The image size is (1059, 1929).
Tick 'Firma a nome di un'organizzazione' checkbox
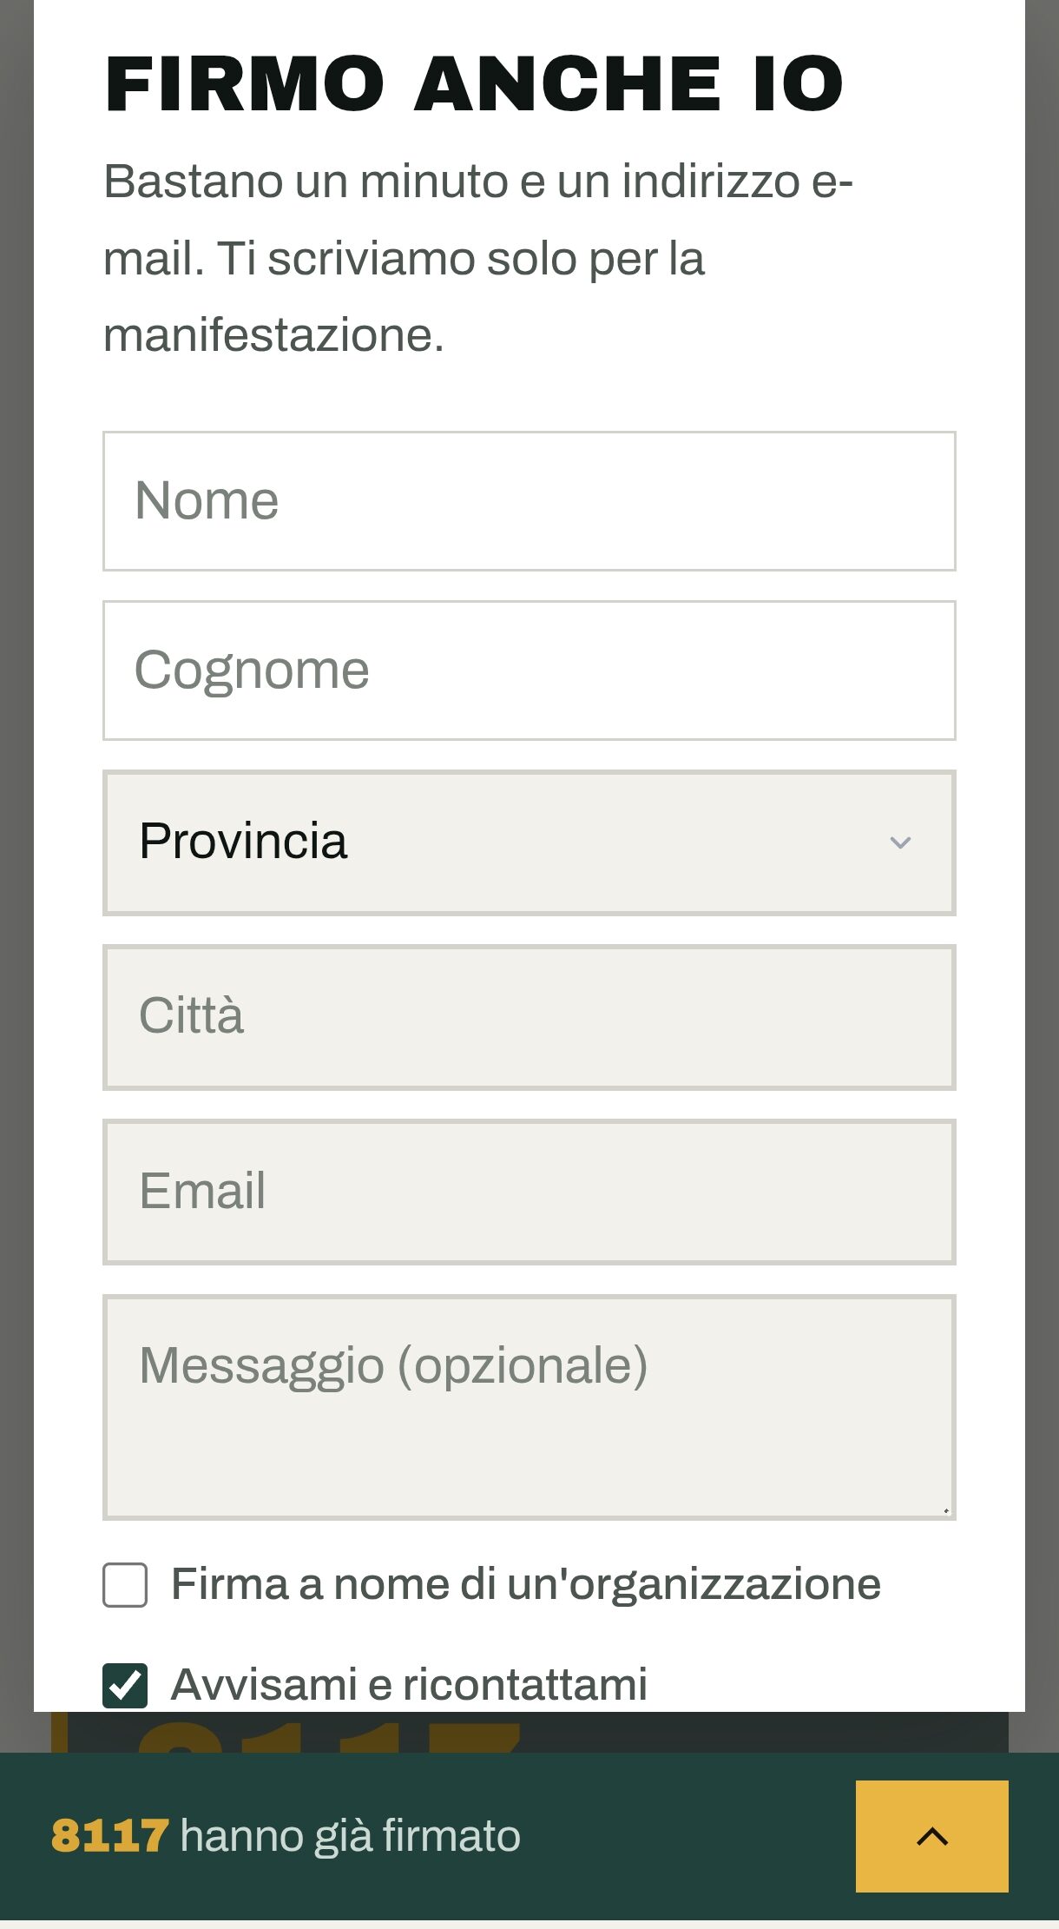pos(125,1585)
